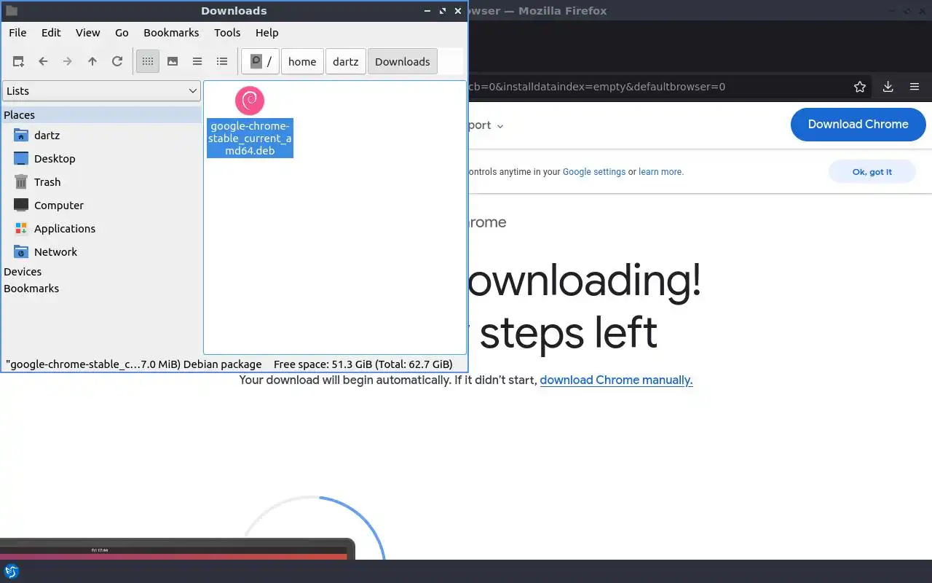The width and height of the screenshot is (932, 583).
Task: Click the google-chrome-stable_current_amd64.deb file name
Action: (250, 138)
